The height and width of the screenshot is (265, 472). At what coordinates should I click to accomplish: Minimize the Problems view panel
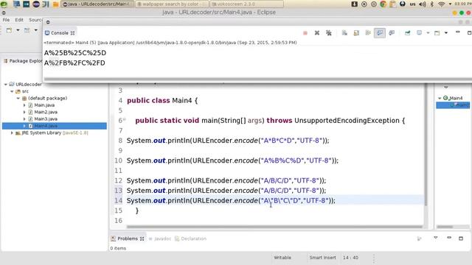(449, 238)
